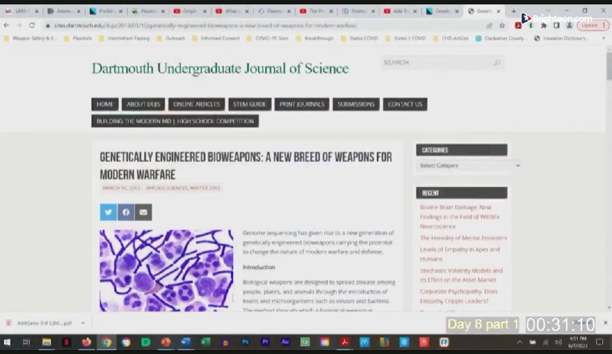
Task: Open PowerPoint from the taskbar
Action: [x=166, y=342]
